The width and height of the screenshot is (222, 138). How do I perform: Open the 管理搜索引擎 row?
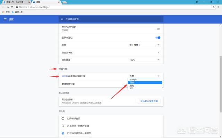111,84
